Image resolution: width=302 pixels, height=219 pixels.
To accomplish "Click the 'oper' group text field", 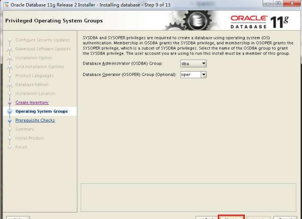I will 191,75.
